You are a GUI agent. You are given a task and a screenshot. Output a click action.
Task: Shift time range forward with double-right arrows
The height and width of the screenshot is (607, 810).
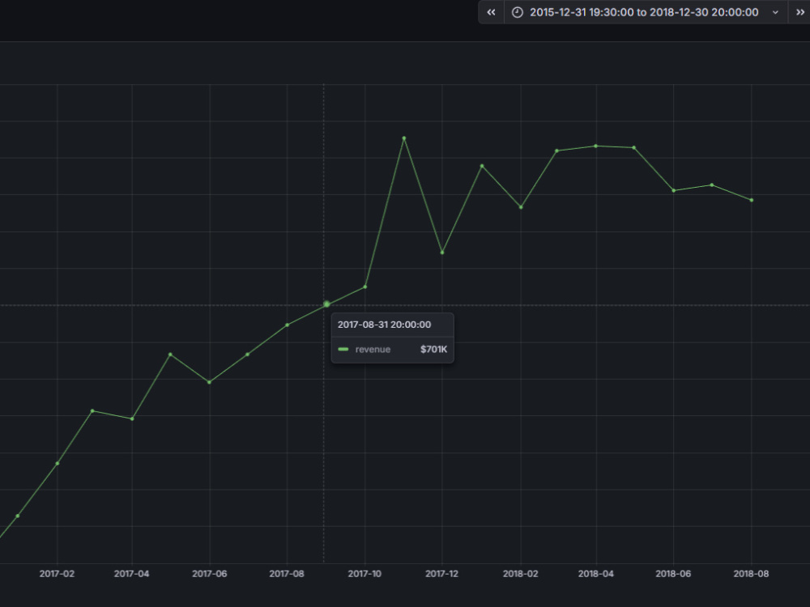(799, 12)
